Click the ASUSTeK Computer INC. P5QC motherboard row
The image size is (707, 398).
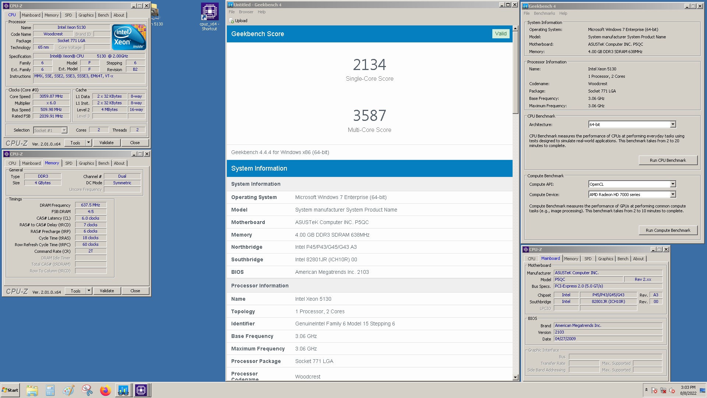tap(369, 222)
